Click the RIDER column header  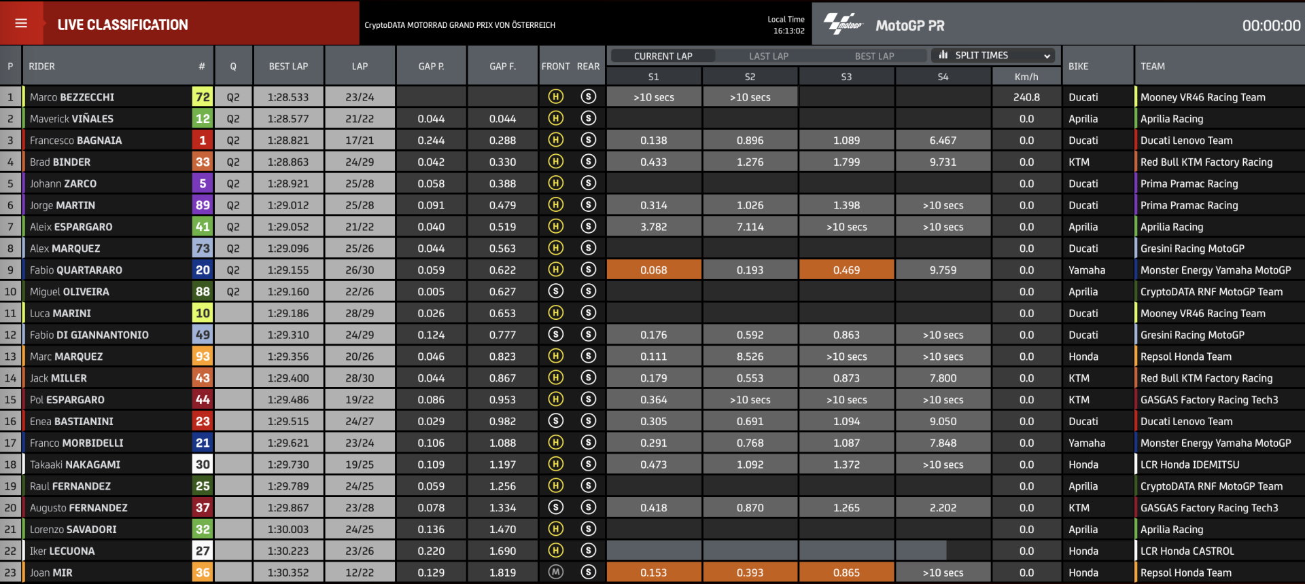point(41,67)
